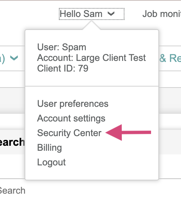Image resolution: width=181 pixels, height=199 pixels.
Task: Open the Hello Sam user menu
Action: click(91, 14)
